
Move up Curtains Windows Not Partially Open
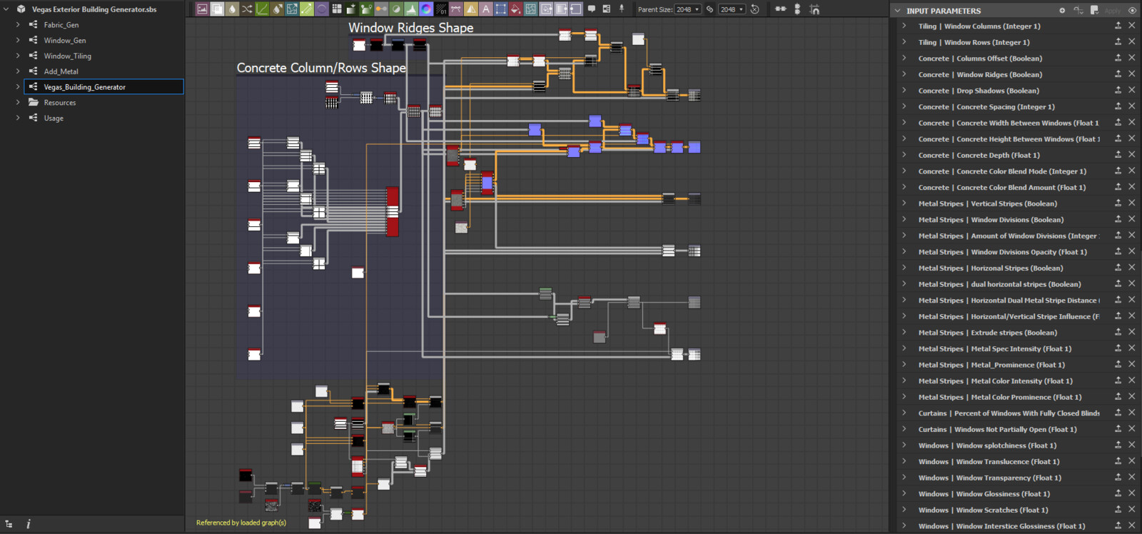pos(1118,429)
